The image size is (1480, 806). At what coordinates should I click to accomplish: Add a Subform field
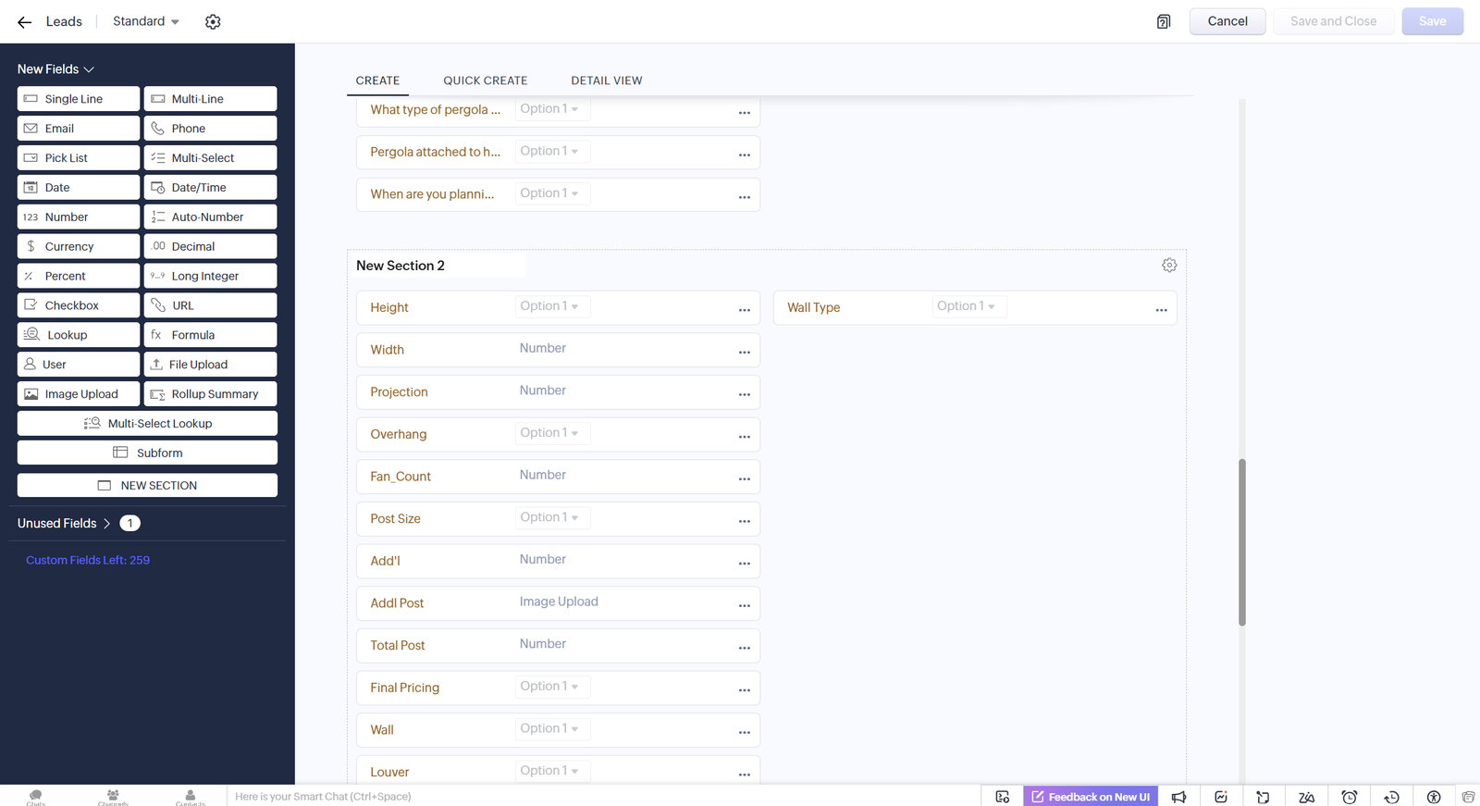[x=147, y=453]
